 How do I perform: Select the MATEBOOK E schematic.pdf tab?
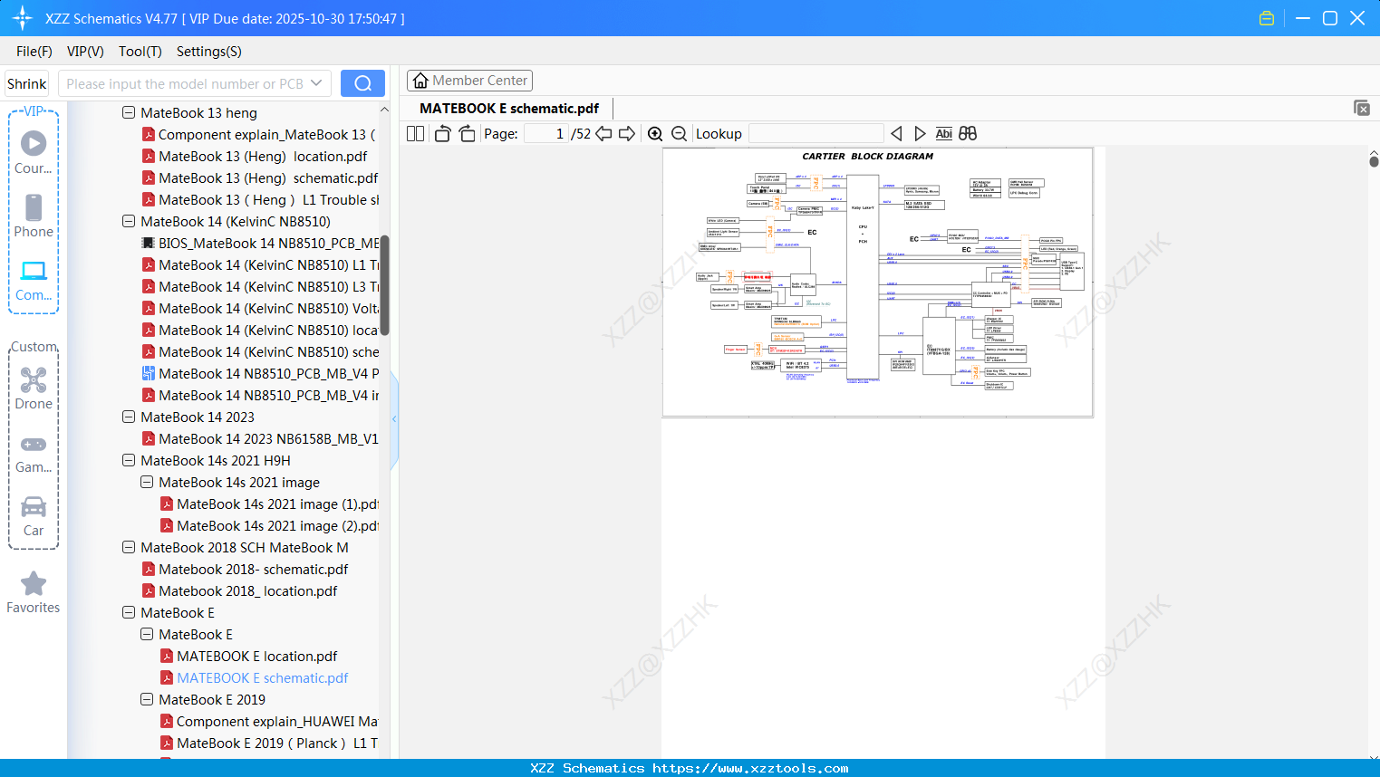pyautogui.click(x=509, y=108)
